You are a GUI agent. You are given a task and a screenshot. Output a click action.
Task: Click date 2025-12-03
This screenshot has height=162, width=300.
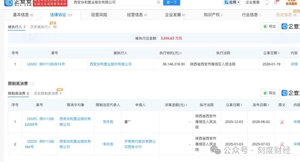(x=234, y=122)
